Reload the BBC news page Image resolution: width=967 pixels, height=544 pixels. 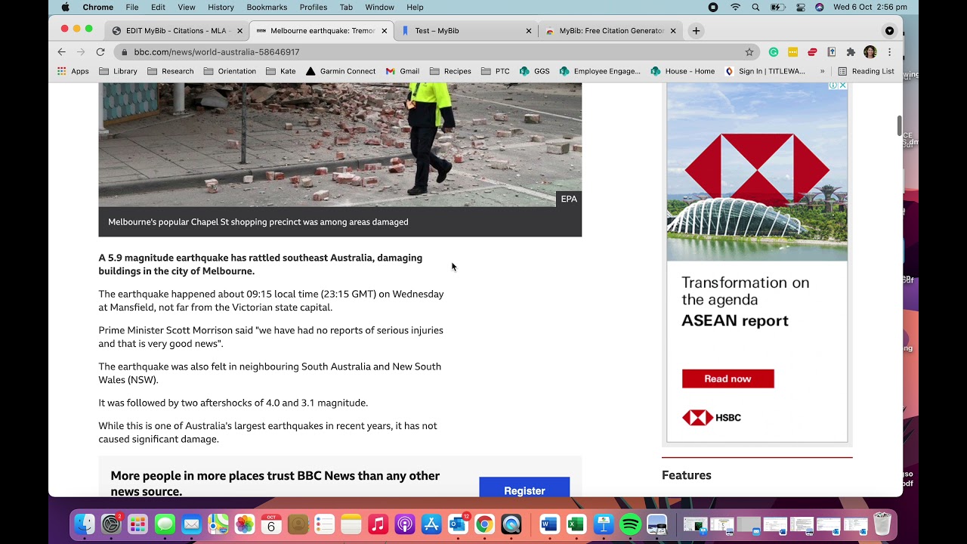click(100, 52)
